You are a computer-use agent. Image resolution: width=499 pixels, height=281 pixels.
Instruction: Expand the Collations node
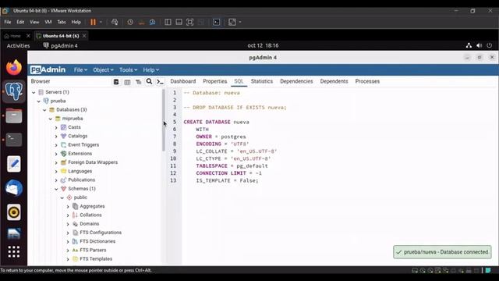pyautogui.click(x=68, y=215)
